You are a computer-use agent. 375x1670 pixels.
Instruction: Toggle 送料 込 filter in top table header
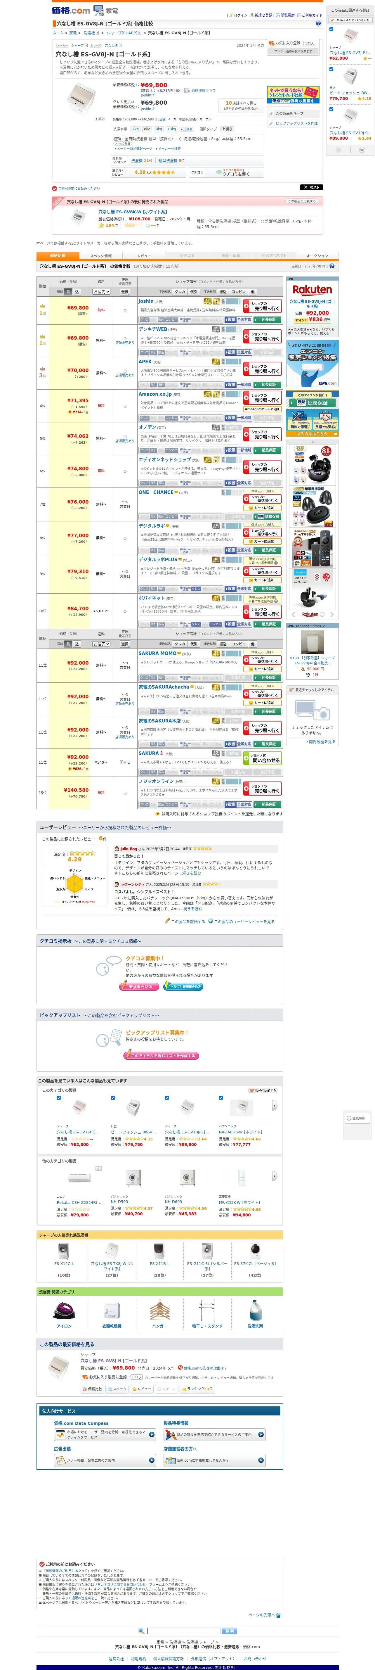(x=77, y=292)
